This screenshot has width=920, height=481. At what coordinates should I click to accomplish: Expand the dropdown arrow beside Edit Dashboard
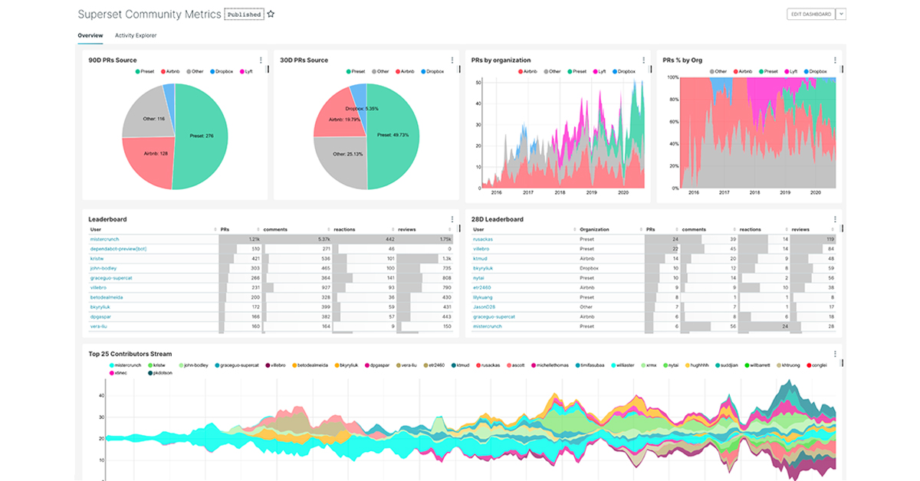pyautogui.click(x=841, y=14)
